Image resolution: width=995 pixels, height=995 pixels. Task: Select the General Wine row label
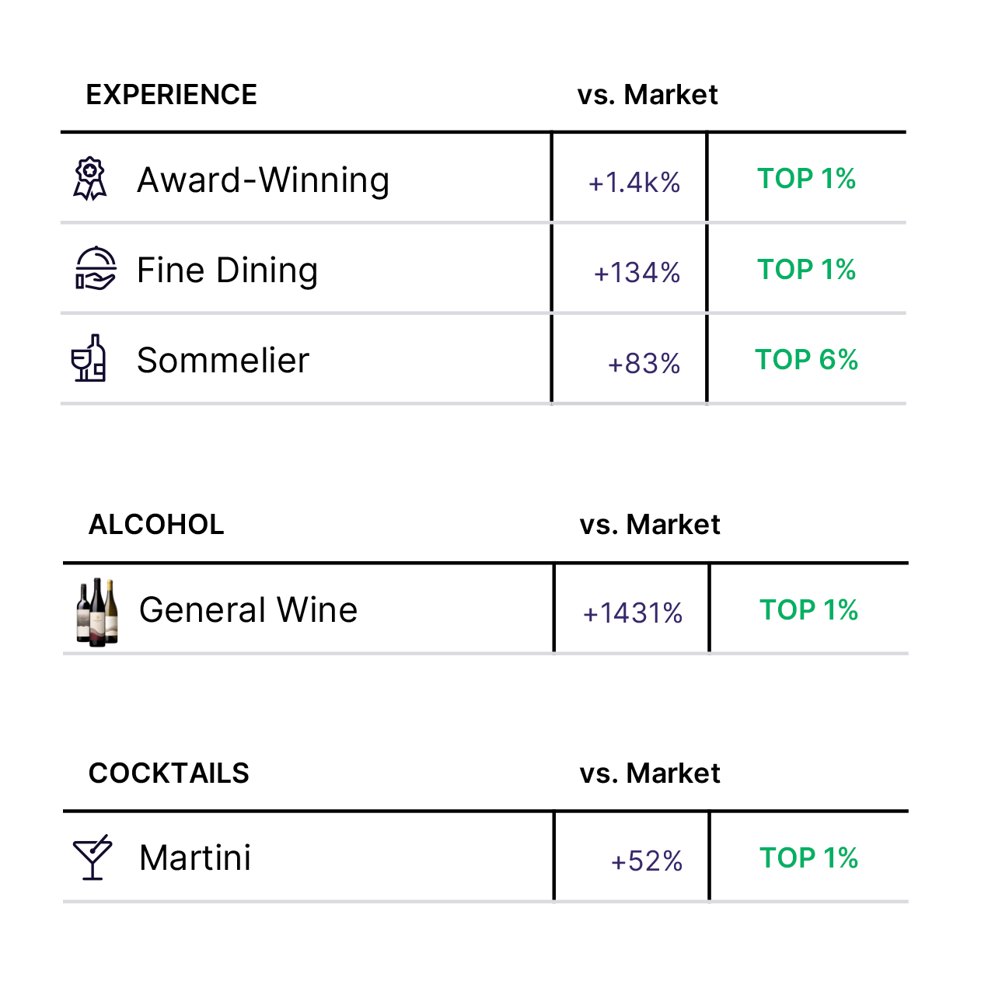(x=248, y=610)
